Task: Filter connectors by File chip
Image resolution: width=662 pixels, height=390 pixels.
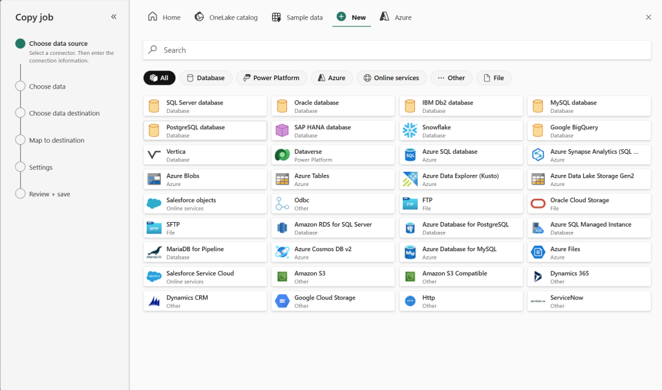Action: pyautogui.click(x=493, y=77)
